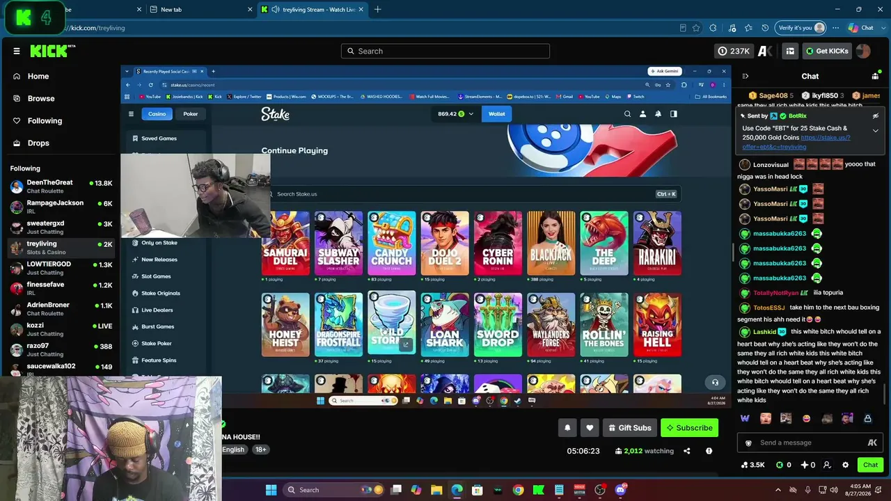Switch to the treyliving Stream tab
The height and width of the screenshot is (501, 891).
(312, 10)
